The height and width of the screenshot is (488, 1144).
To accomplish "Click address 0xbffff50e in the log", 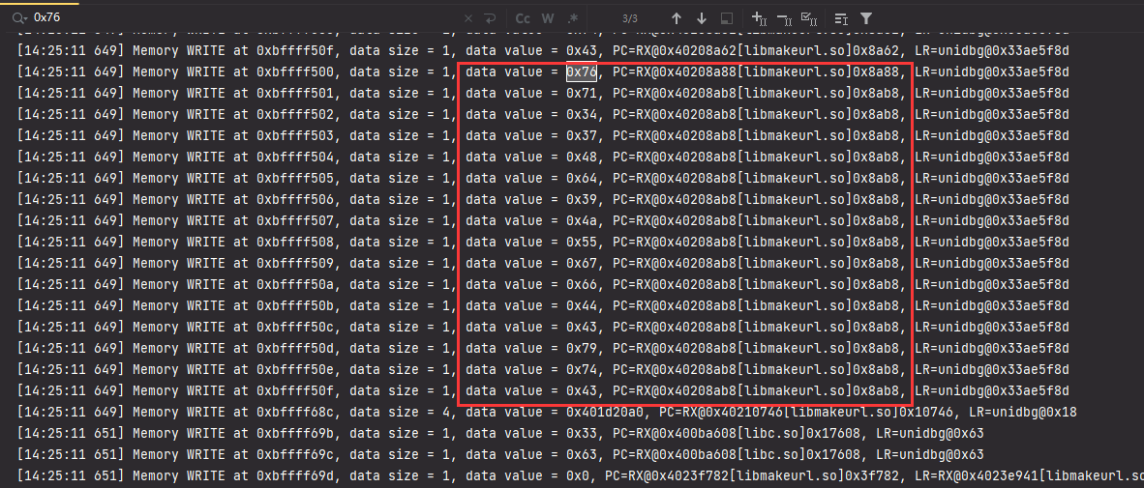I will pos(296,369).
